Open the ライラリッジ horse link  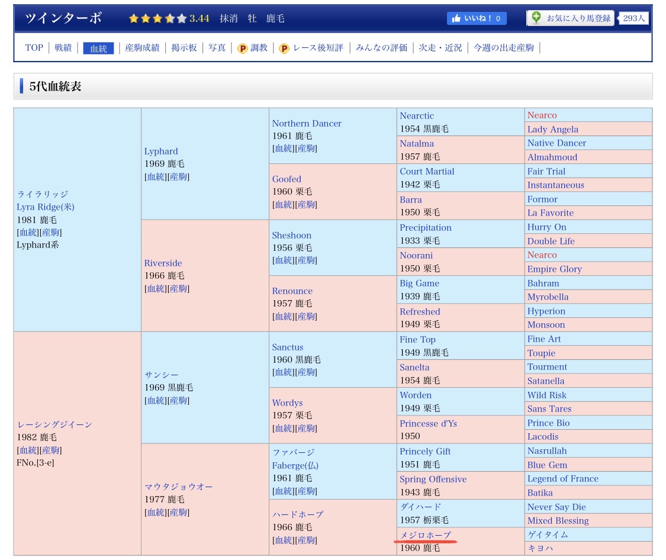(x=43, y=194)
